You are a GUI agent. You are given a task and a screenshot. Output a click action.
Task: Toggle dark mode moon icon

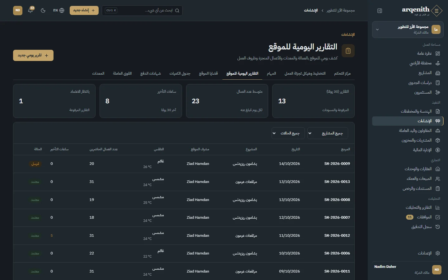[43, 10]
